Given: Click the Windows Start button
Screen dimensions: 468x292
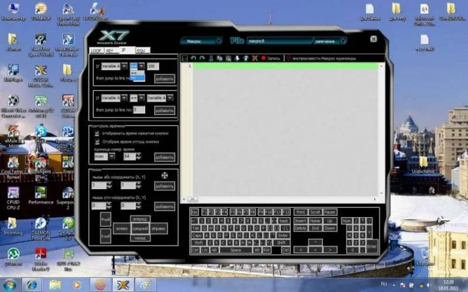Looking at the screenshot, I should [x=9, y=285].
